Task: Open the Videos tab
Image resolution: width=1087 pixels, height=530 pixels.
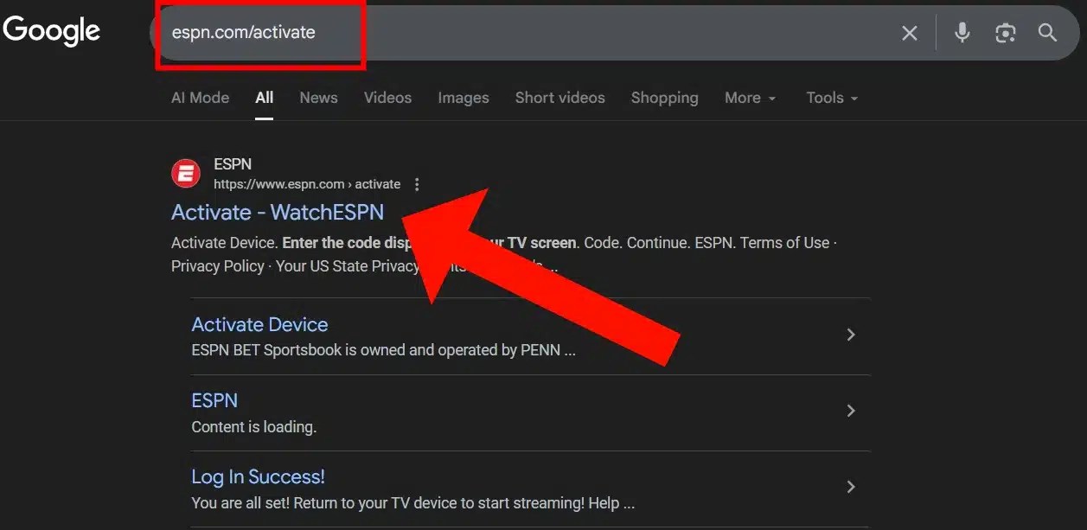Action: pyautogui.click(x=387, y=98)
